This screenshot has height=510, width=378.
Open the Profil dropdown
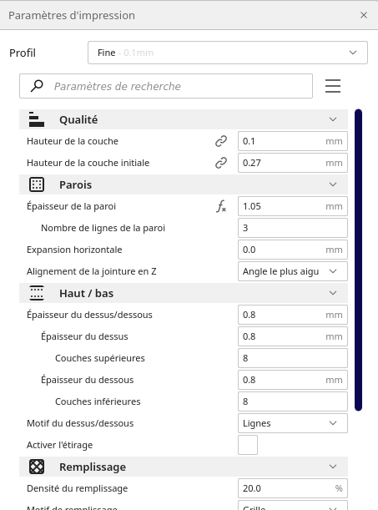[228, 53]
